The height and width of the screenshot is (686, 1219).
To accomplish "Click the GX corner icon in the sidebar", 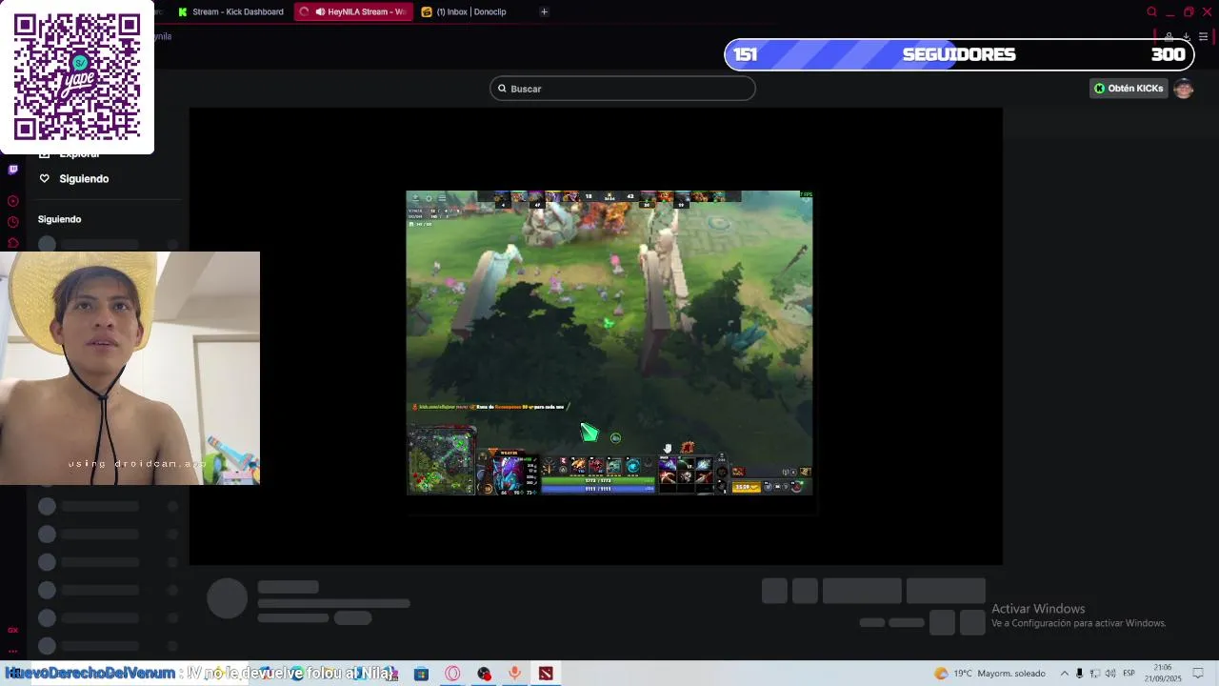I will 12,630.
